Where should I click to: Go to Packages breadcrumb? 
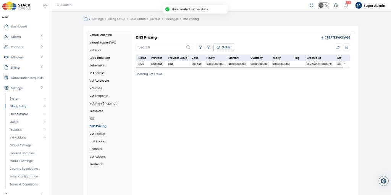pyautogui.click(x=171, y=19)
